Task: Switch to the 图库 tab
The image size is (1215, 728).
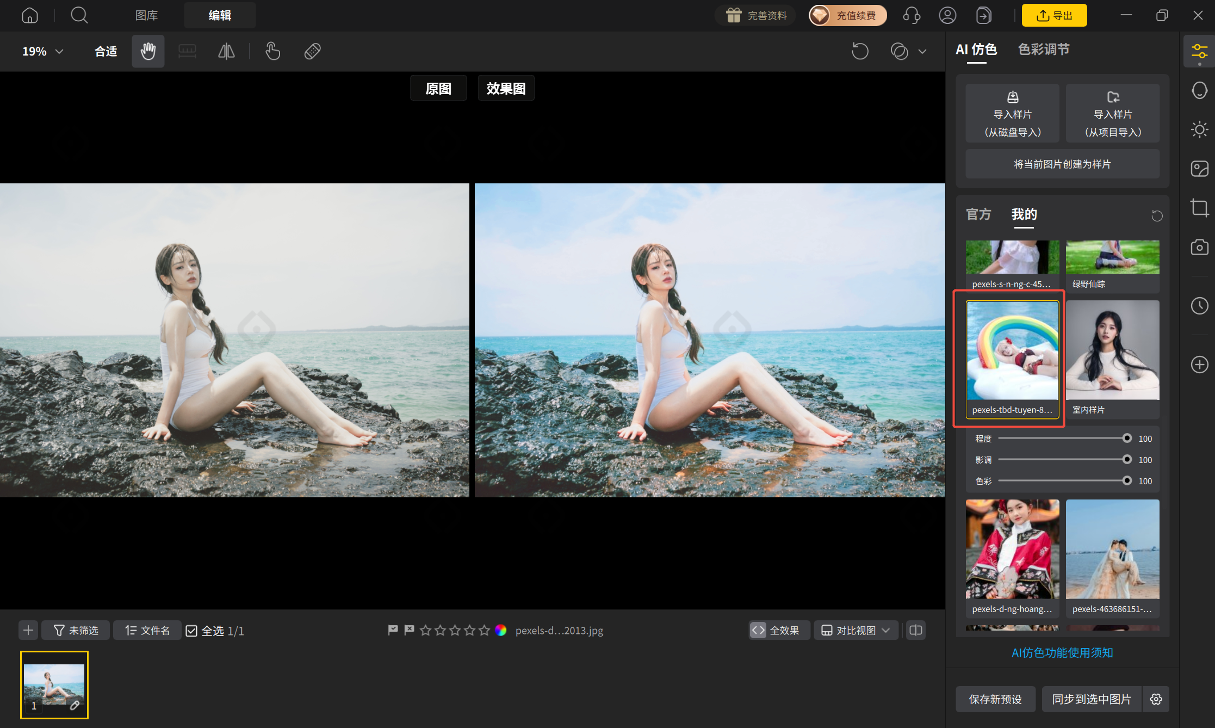Action: [146, 15]
